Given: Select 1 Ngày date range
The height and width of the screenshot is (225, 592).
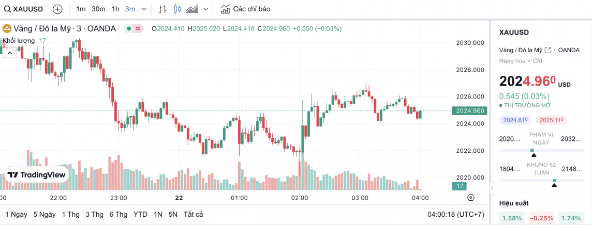Looking at the screenshot, I should click(x=16, y=214).
